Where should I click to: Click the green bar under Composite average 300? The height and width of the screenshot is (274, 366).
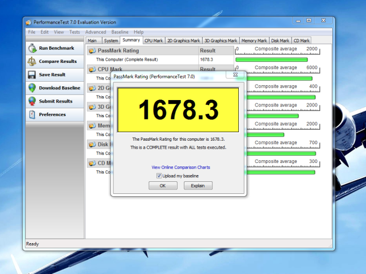tap(281, 172)
